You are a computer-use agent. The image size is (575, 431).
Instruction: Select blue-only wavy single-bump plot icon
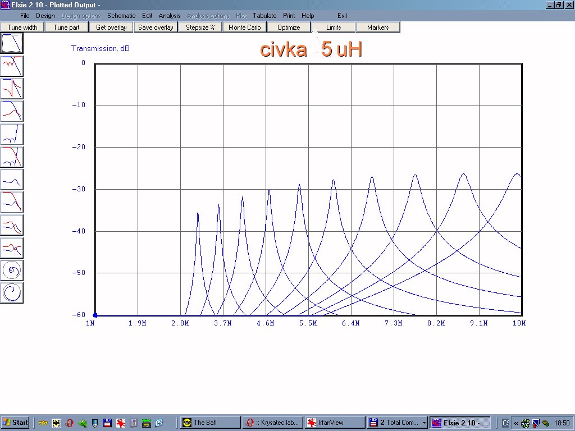tap(12, 180)
